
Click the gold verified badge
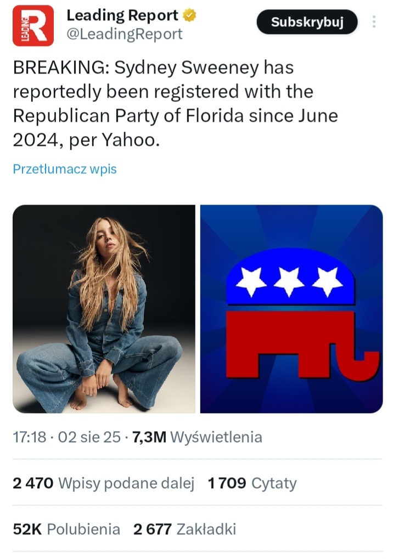190,16
